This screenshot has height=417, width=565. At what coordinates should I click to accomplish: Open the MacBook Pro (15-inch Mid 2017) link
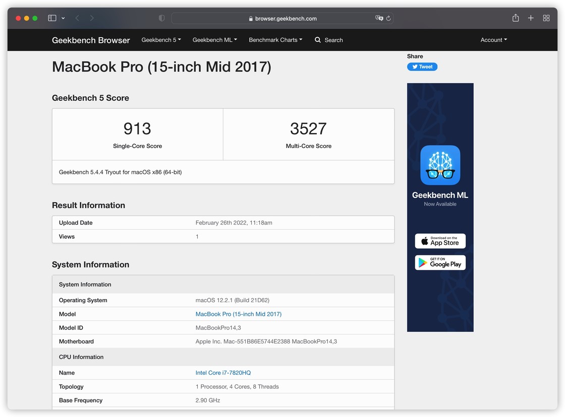(x=239, y=314)
